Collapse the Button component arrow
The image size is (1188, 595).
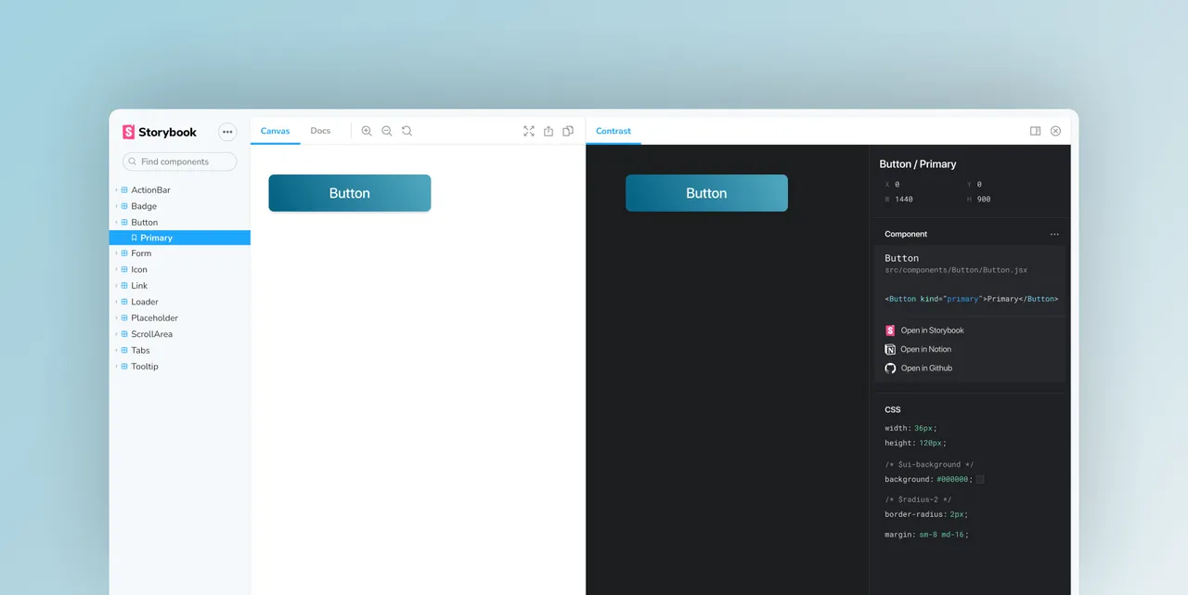[x=116, y=223]
